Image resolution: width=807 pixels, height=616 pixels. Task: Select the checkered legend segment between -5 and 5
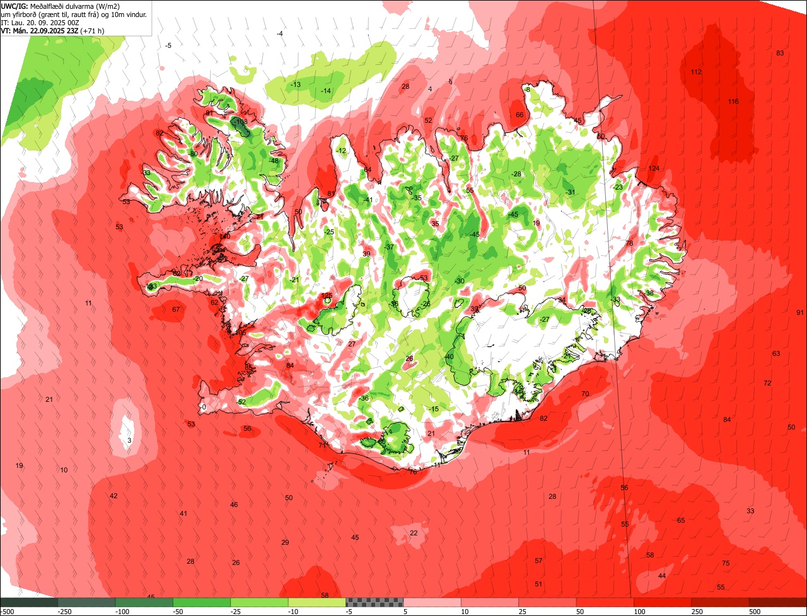click(374, 602)
